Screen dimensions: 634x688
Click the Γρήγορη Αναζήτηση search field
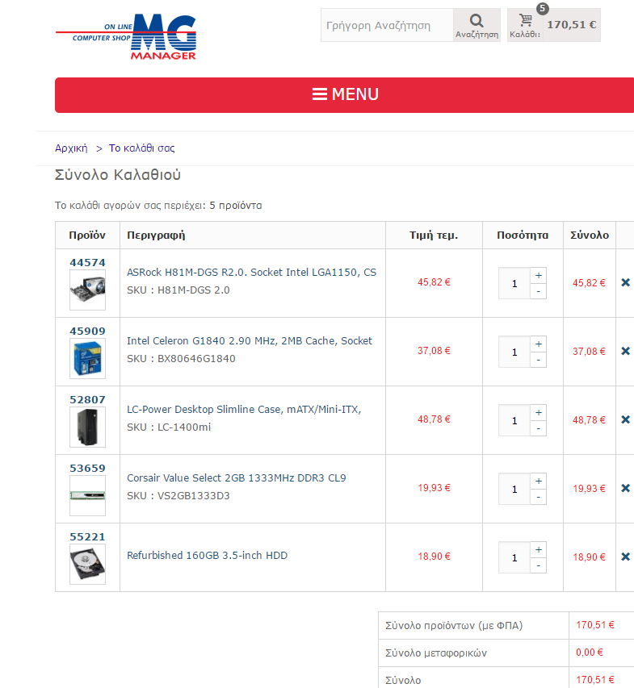coord(387,26)
